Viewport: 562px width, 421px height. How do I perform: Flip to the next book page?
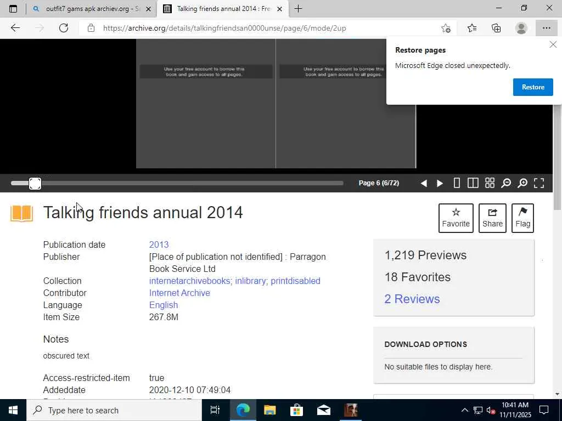(440, 183)
